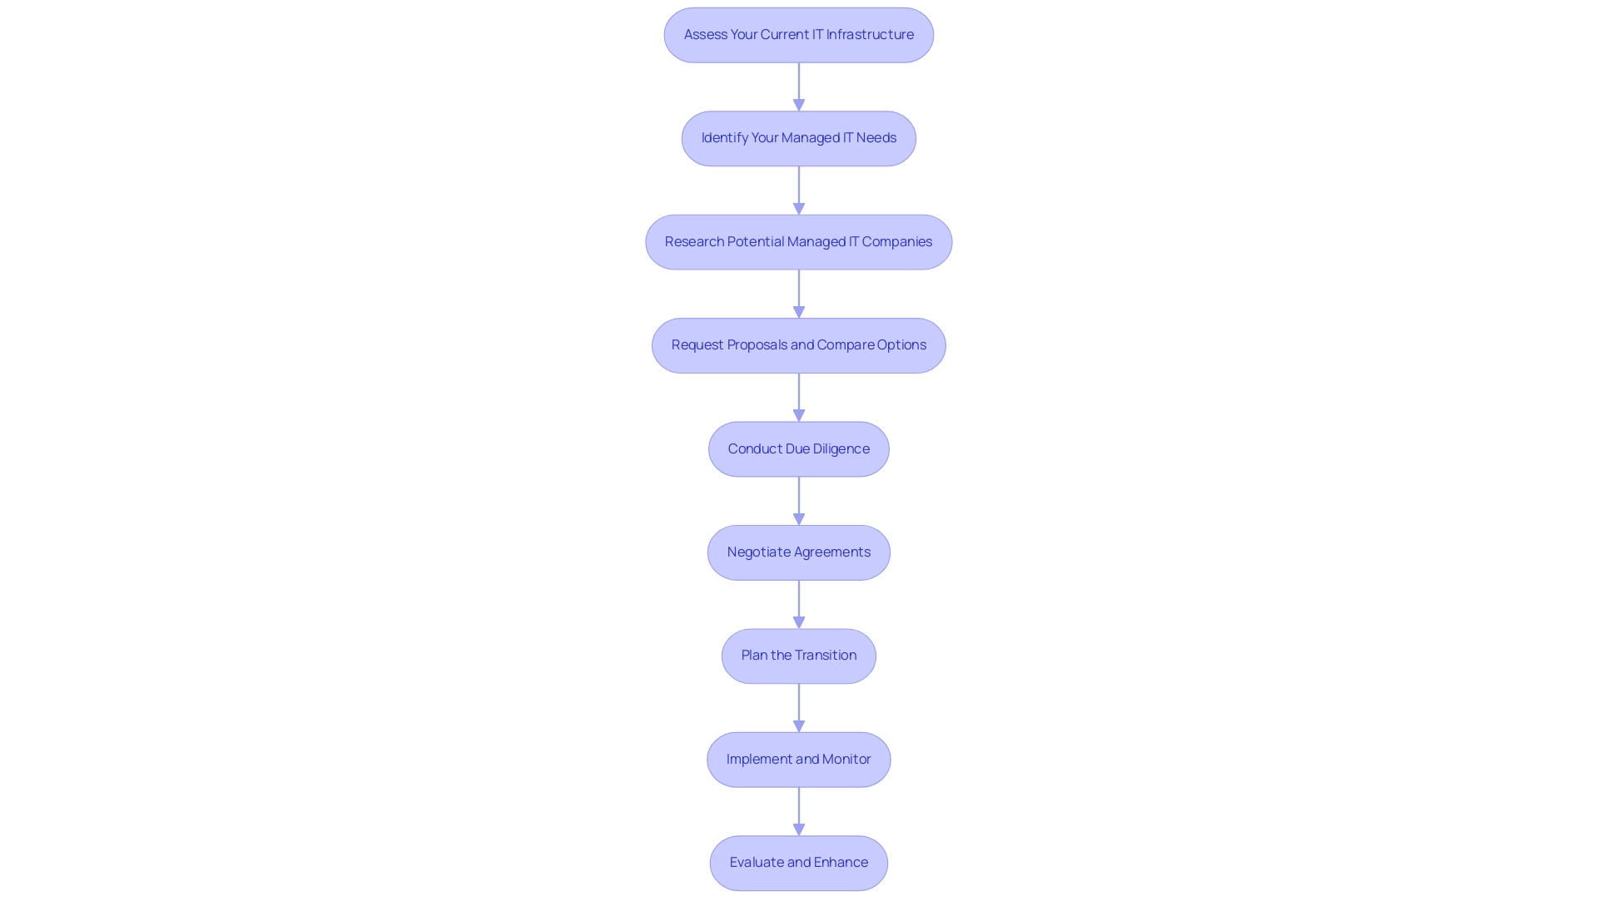Select the Identify Your Managed IT Needs node
Viewport: 1598px width, 901px height.
799,137
